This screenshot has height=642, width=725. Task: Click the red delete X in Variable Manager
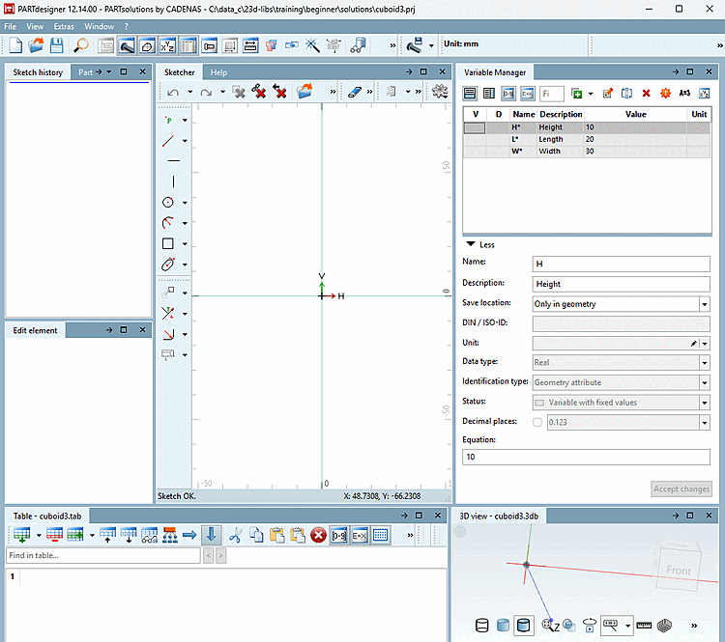(646, 94)
